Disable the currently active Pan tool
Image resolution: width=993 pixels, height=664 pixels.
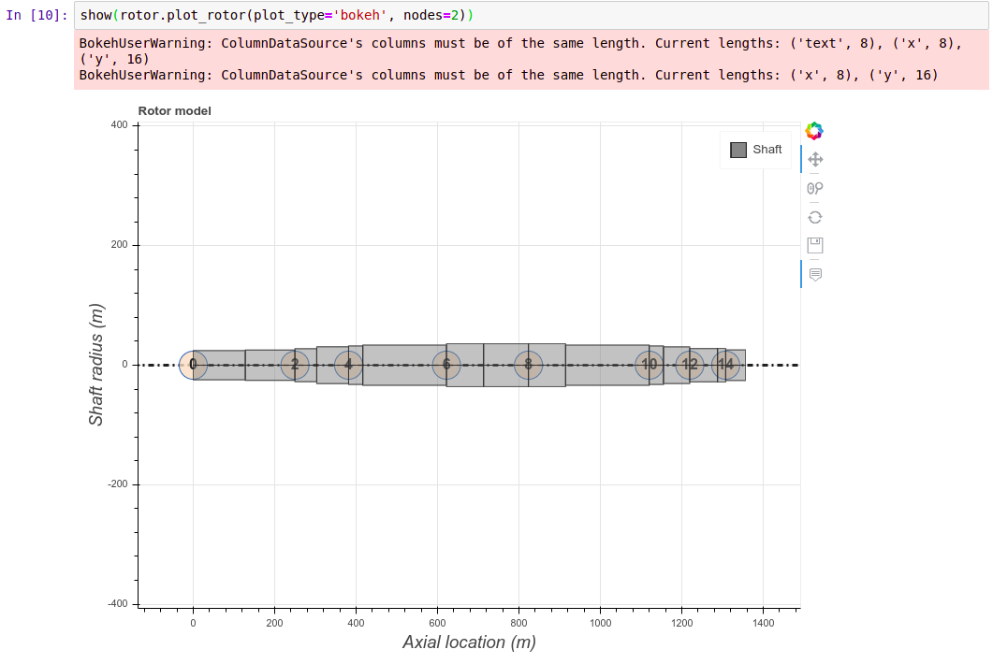coord(814,159)
